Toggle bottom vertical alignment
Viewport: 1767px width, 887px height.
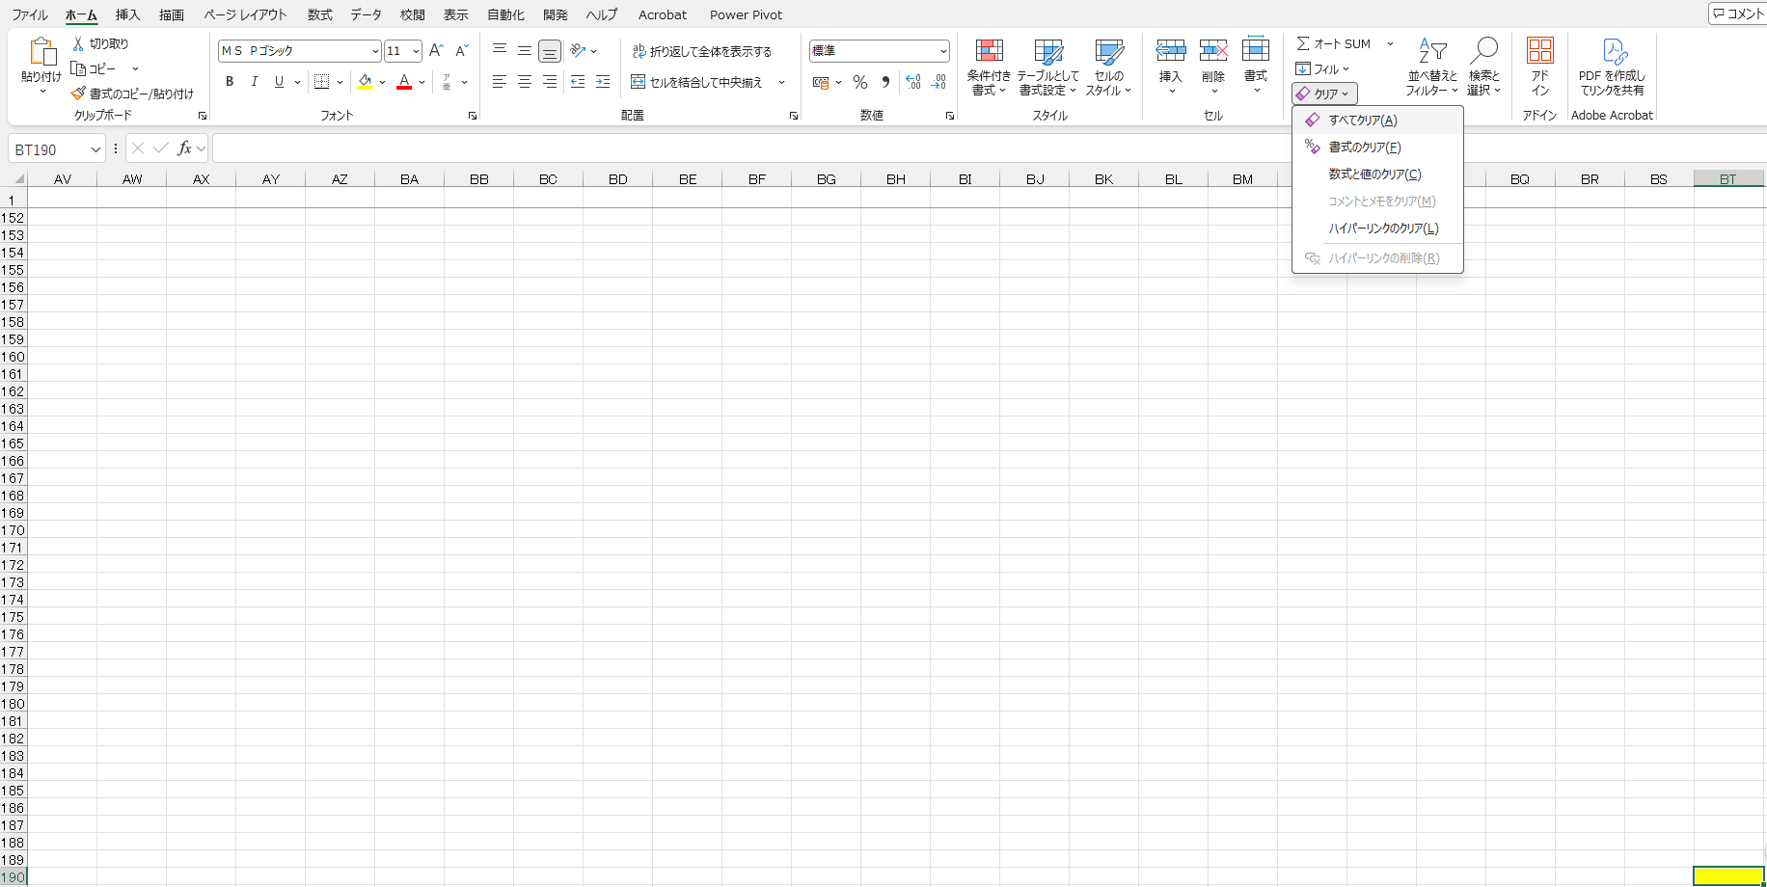pyautogui.click(x=550, y=51)
